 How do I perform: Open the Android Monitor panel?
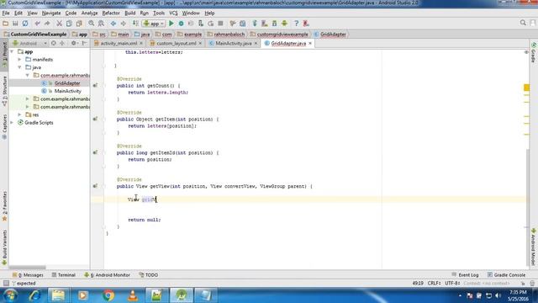coord(107,275)
